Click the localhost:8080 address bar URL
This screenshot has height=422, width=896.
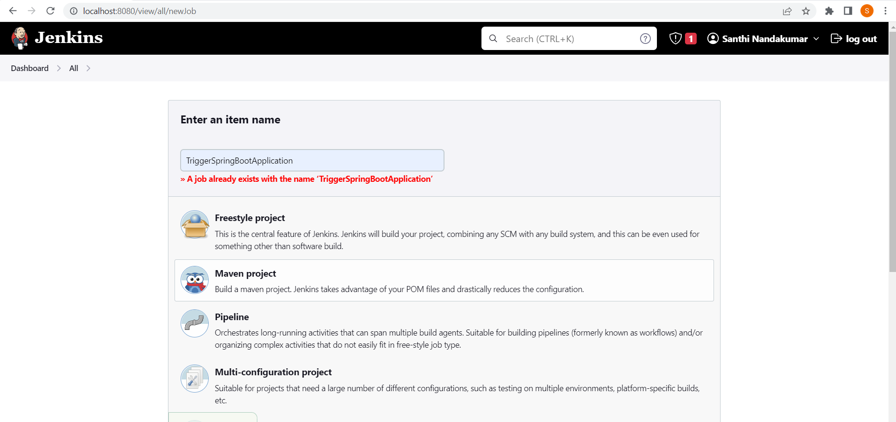(139, 11)
